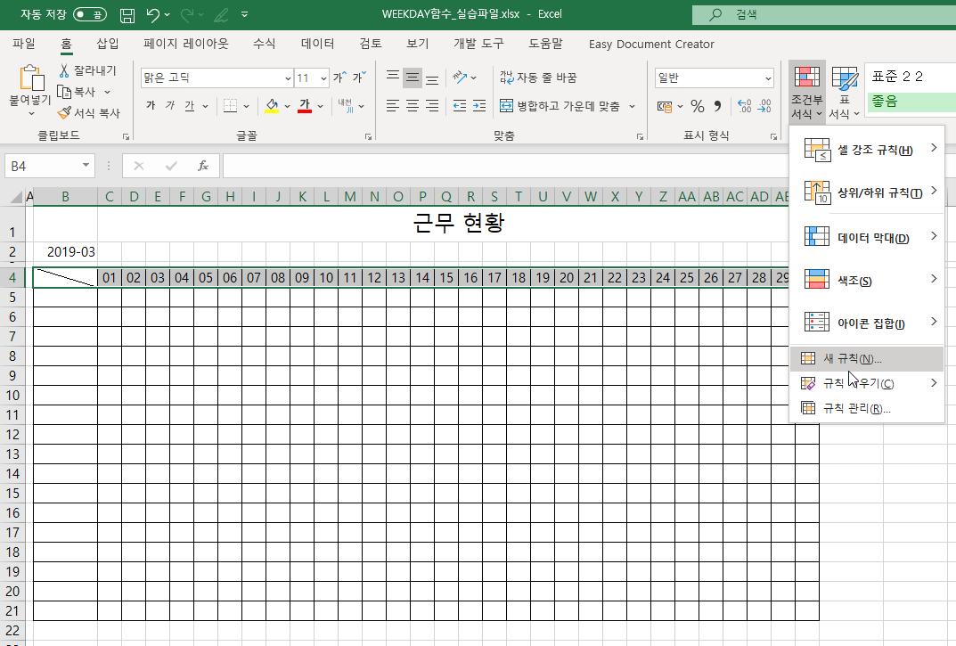Click the insert function fx icon

203,166
